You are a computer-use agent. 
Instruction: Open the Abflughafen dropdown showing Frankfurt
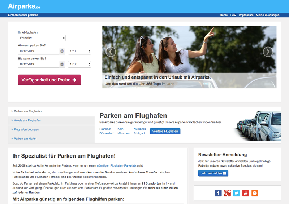pyautogui.click(x=42, y=38)
